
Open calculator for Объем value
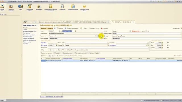[162, 48]
